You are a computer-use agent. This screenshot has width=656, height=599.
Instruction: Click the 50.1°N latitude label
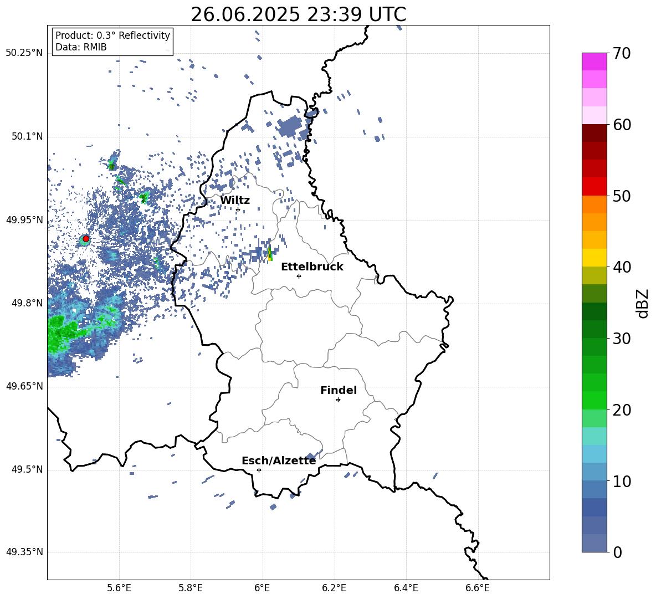[27, 137]
